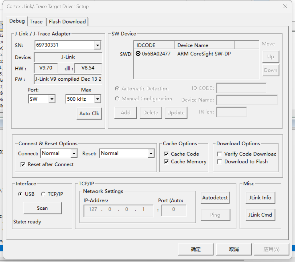Select the 0x6BA02477 IDCODE radio entry
This screenshot has width=295, height=262.
(x=138, y=54)
